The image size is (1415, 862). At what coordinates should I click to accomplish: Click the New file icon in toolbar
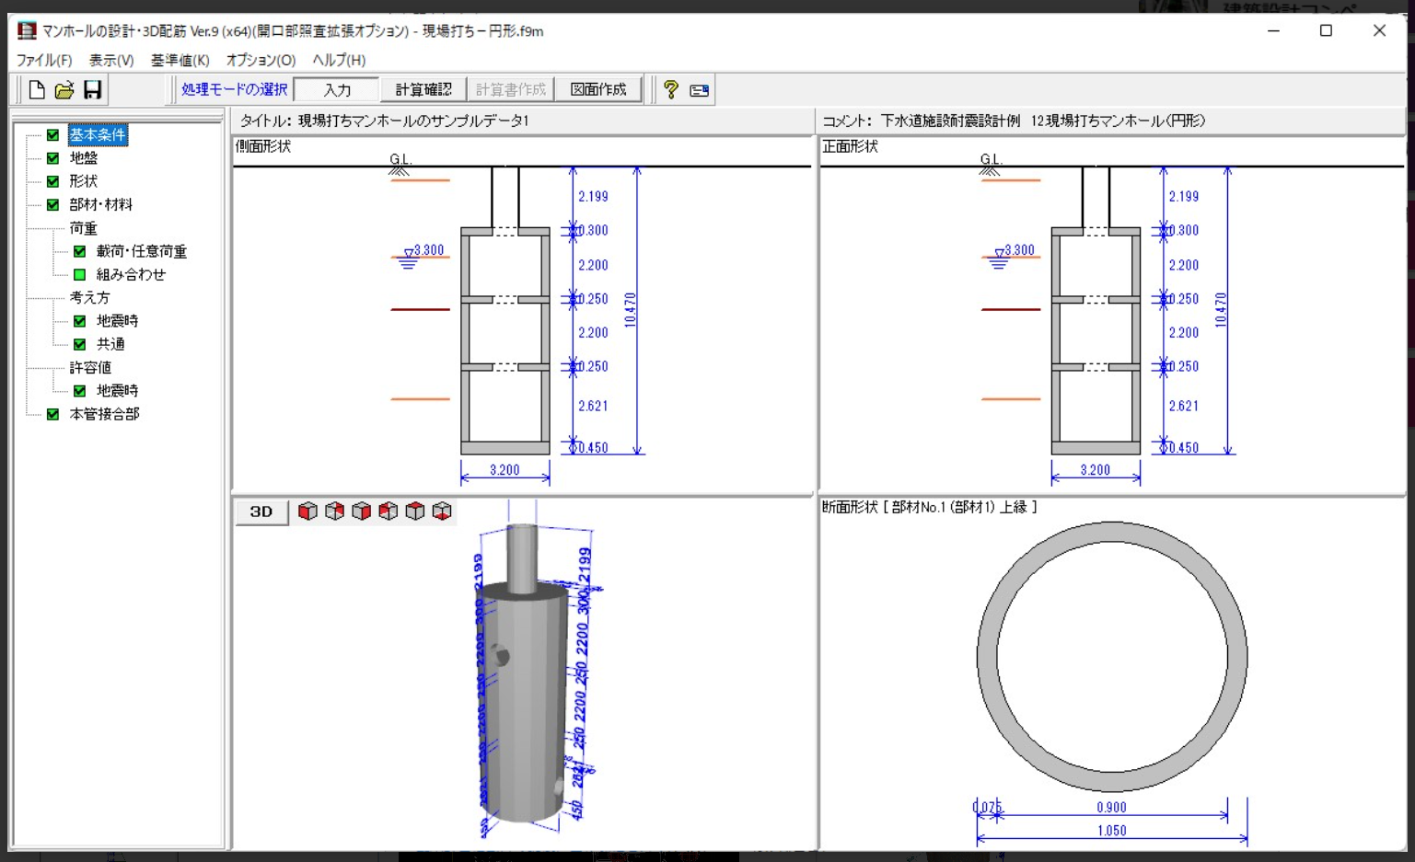(36, 89)
